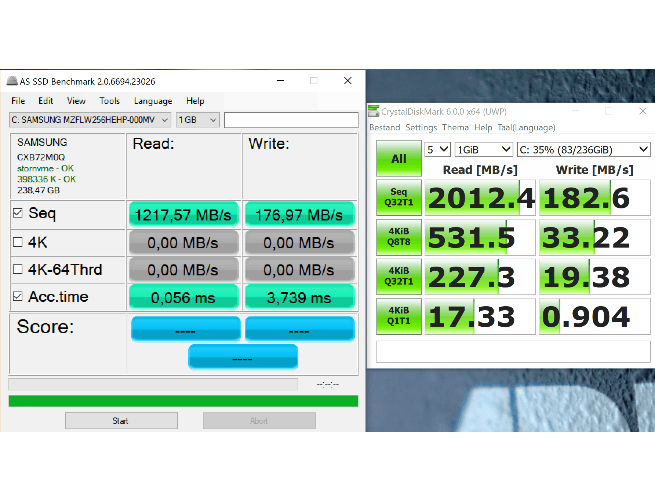Open the test count dropdown showing 5
Screen dimensions: 655x501
(438, 150)
